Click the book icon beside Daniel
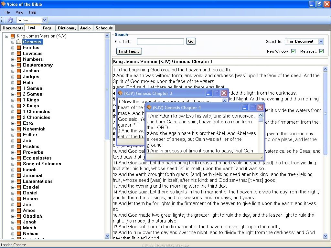331x248 pixels. [x=19, y=193]
